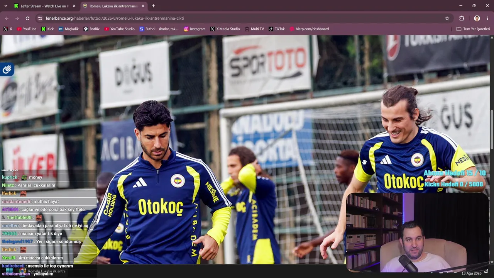494x278 pixels.
Task: Click XenJR's message "4m maaaşı cukkalarım"
Action: coord(41,258)
